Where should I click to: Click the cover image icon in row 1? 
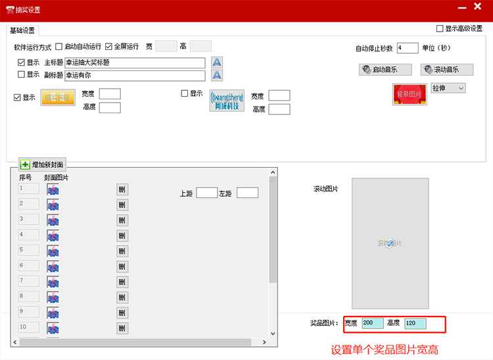click(x=53, y=190)
